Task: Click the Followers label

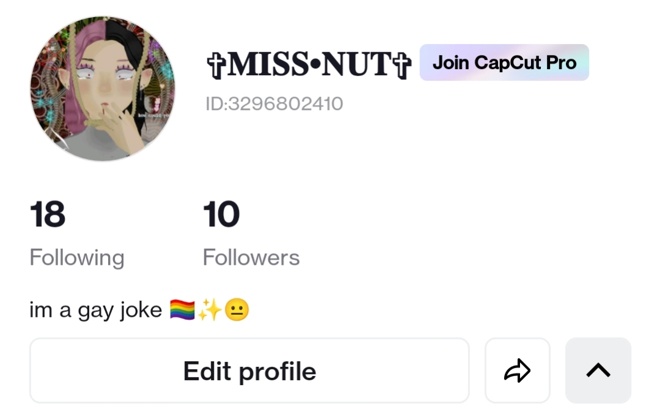Action: pyautogui.click(x=251, y=257)
